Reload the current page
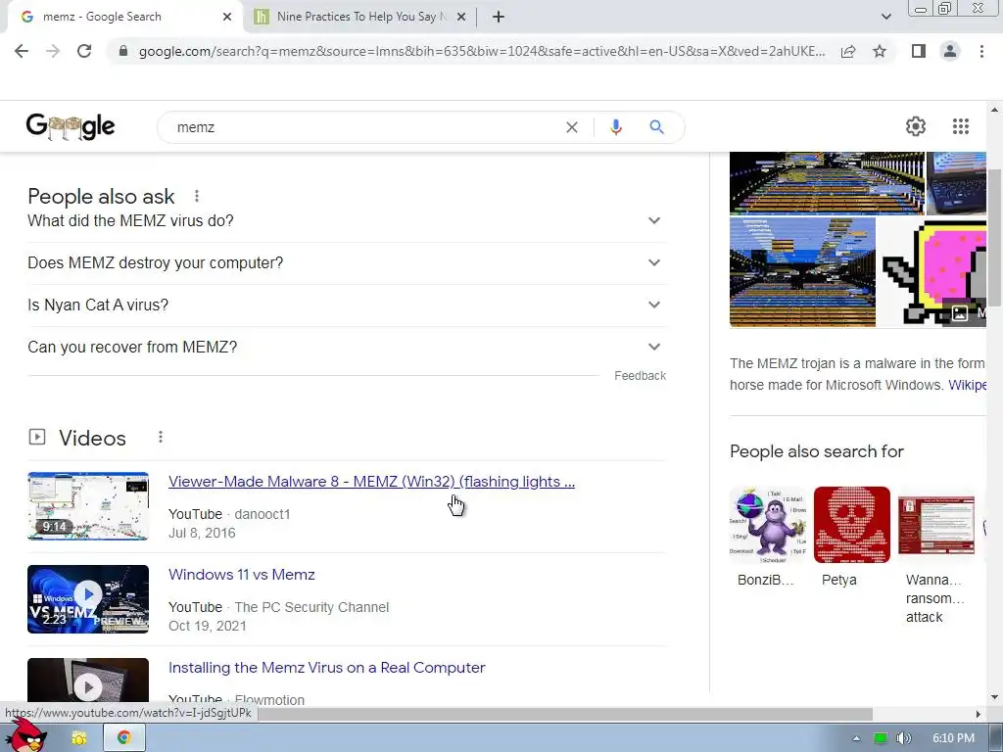The height and width of the screenshot is (752, 1003). tap(84, 51)
